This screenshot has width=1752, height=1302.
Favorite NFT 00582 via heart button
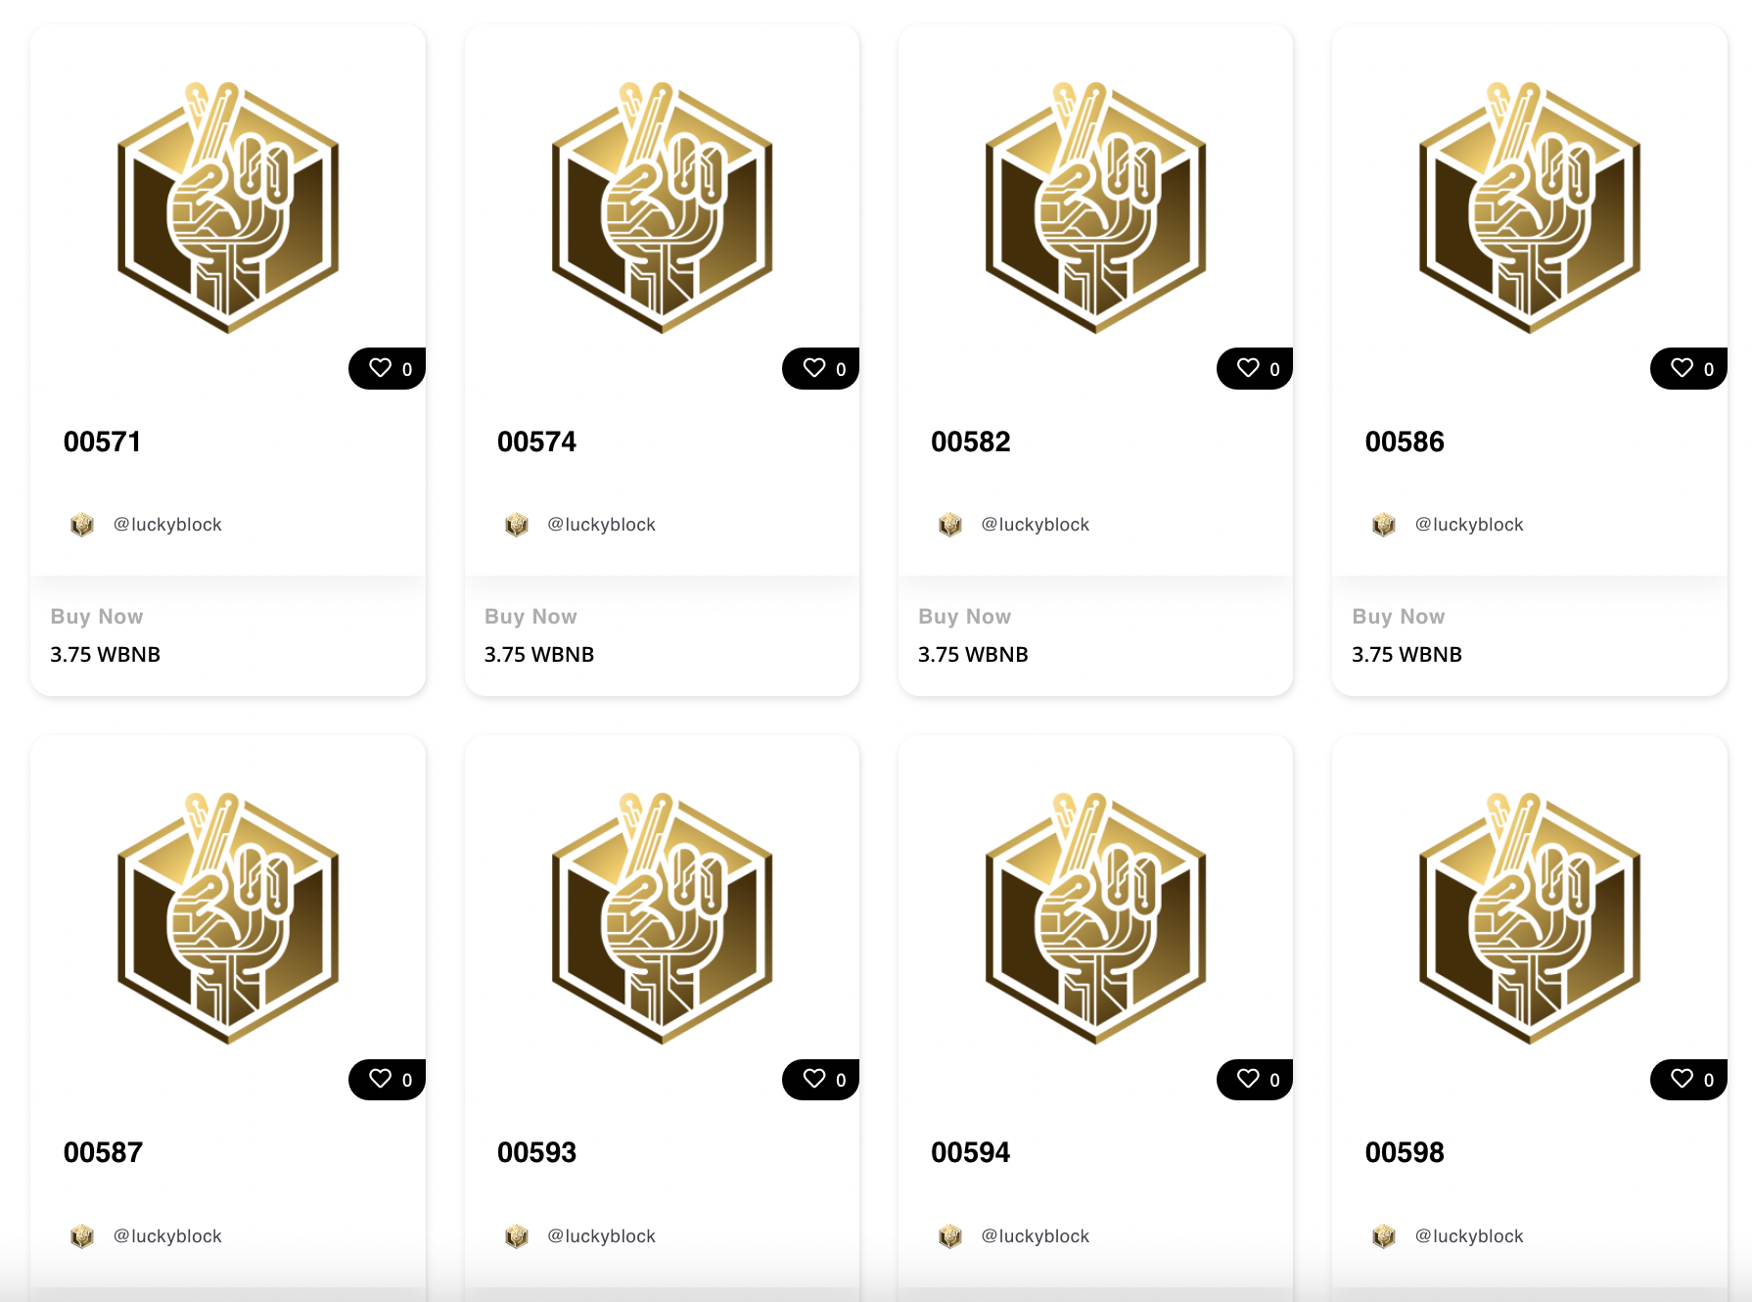click(x=1247, y=368)
